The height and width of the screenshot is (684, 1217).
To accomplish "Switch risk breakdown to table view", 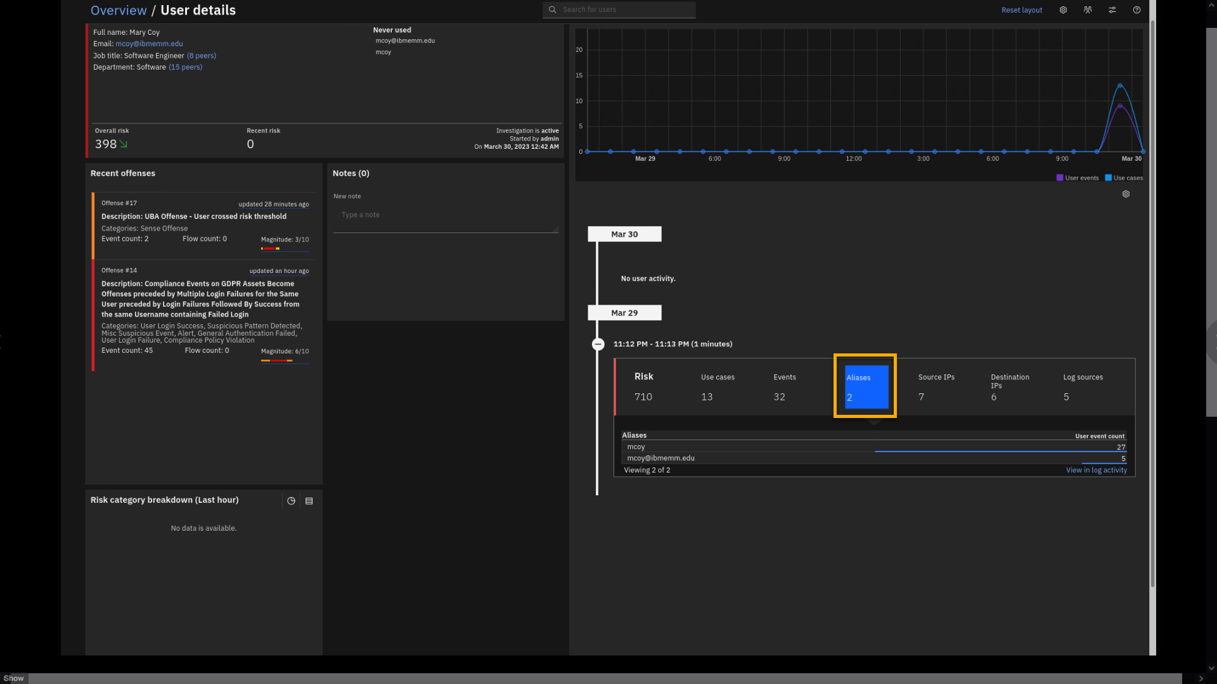I will point(309,501).
